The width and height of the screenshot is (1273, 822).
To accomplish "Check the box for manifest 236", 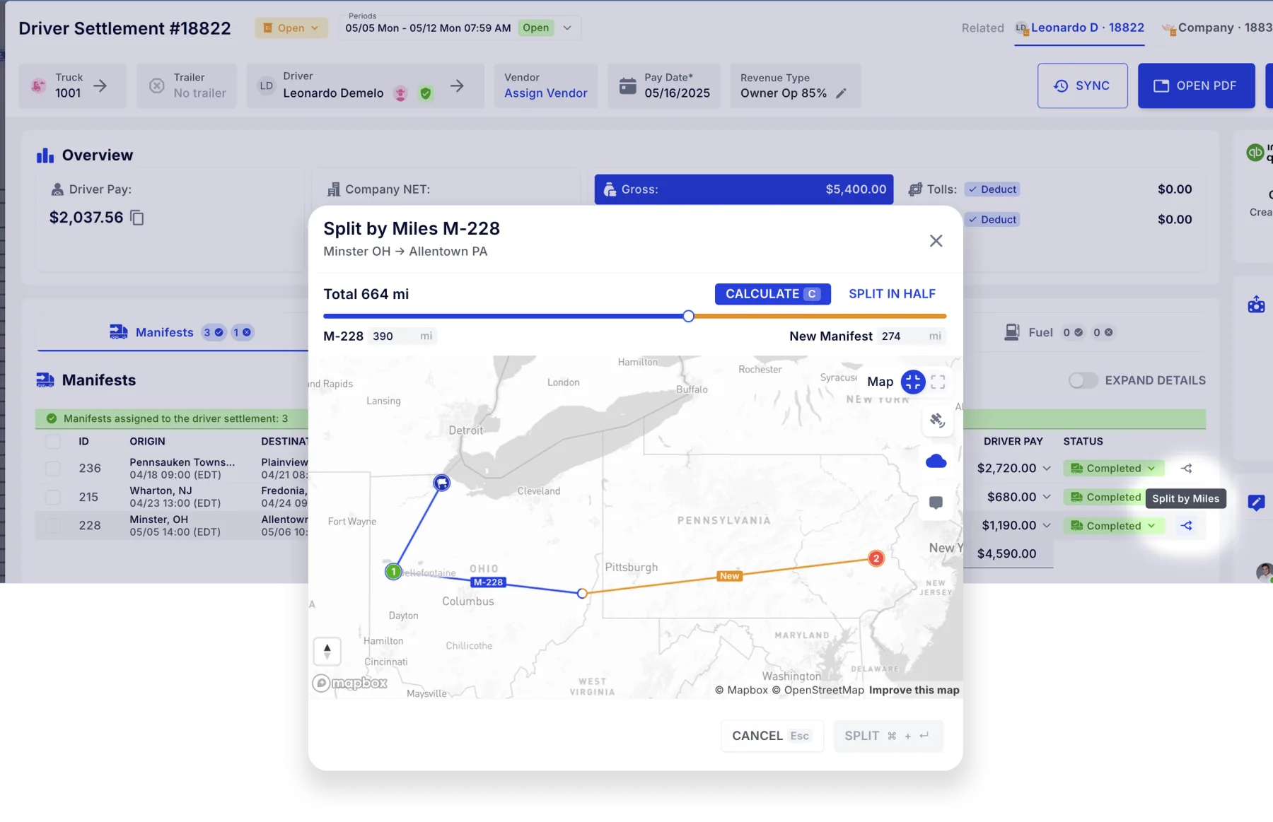I will pyautogui.click(x=52, y=469).
